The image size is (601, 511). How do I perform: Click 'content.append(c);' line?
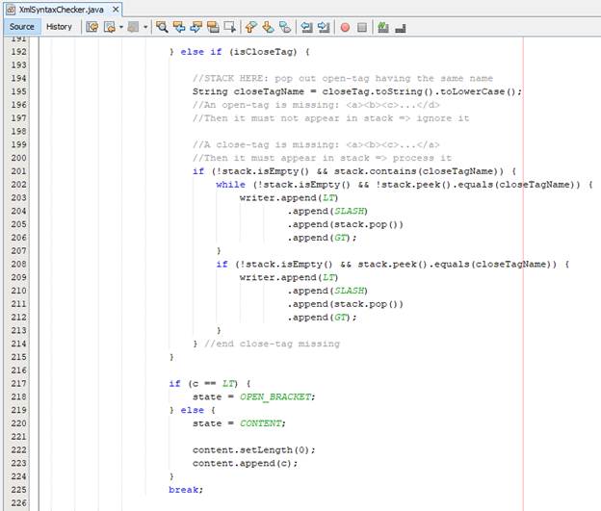click(245, 464)
